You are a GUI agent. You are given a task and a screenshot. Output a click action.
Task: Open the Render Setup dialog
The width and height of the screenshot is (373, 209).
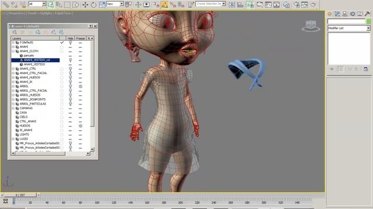(x=297, y=4)
